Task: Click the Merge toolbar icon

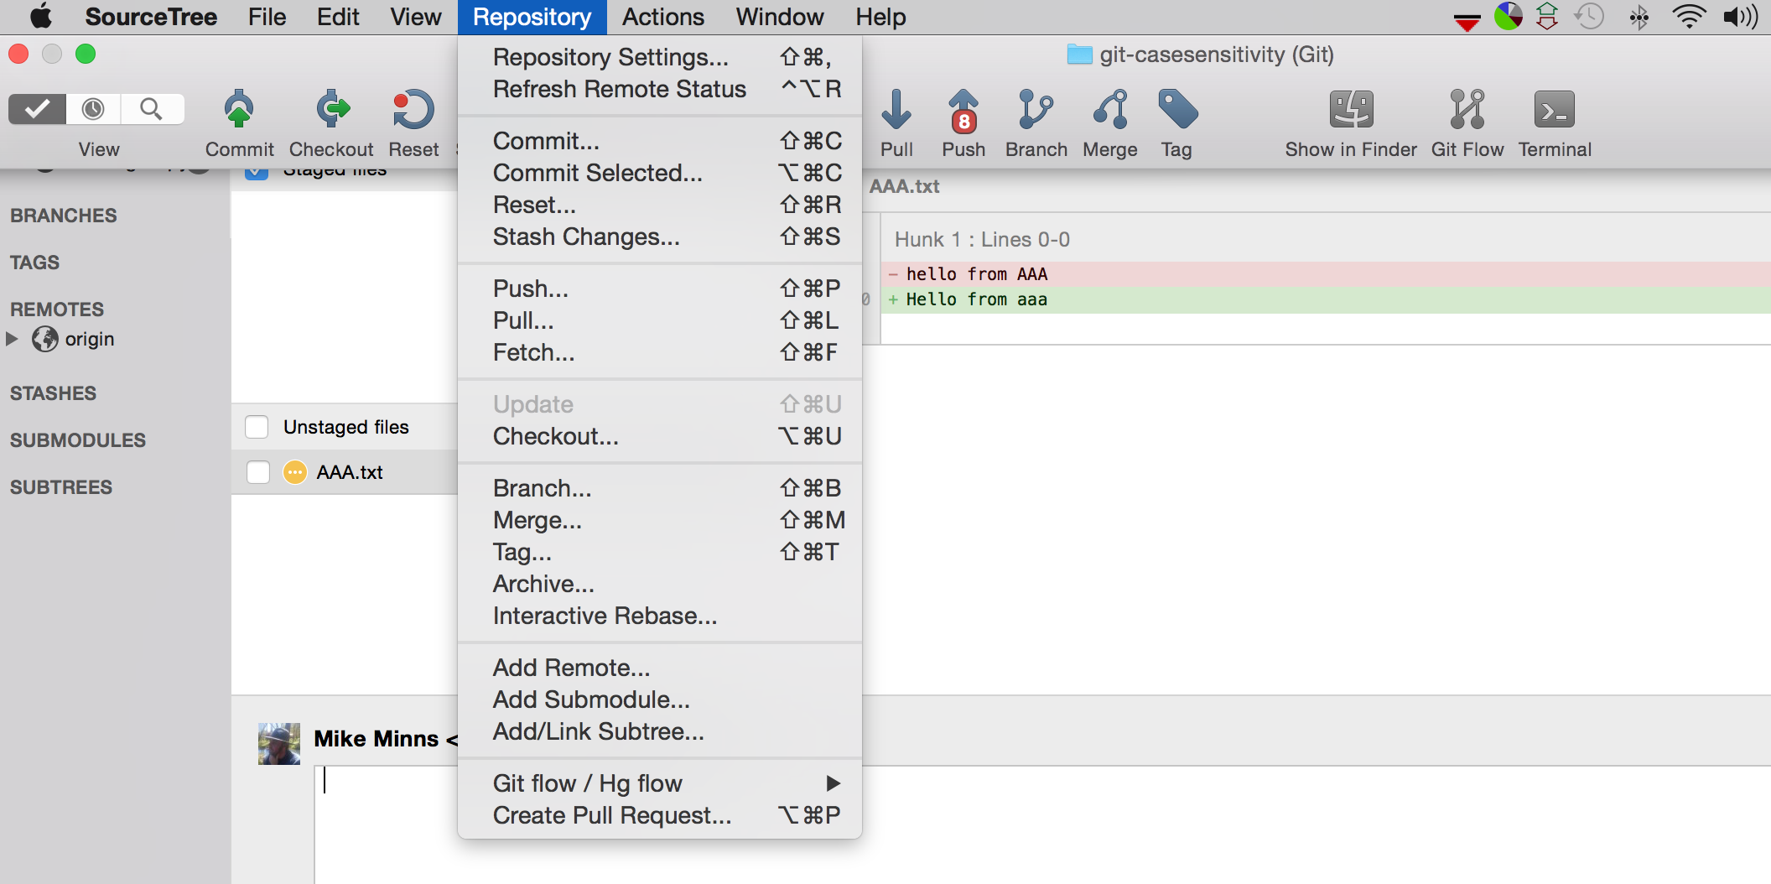Action: click(x=1110, y=110)
